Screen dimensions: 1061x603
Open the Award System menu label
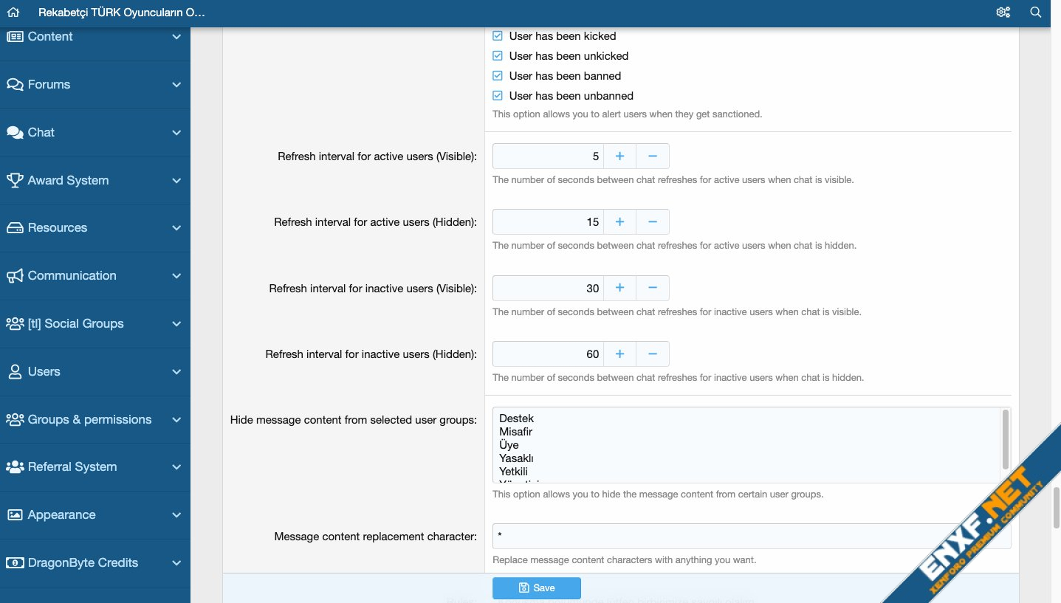pyautogui.click(x=68, y=180)
